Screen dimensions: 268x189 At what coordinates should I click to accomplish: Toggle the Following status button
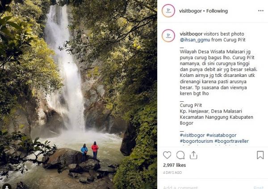pos(217,11)
